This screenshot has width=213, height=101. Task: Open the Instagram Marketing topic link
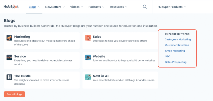[x=178, y=39]
